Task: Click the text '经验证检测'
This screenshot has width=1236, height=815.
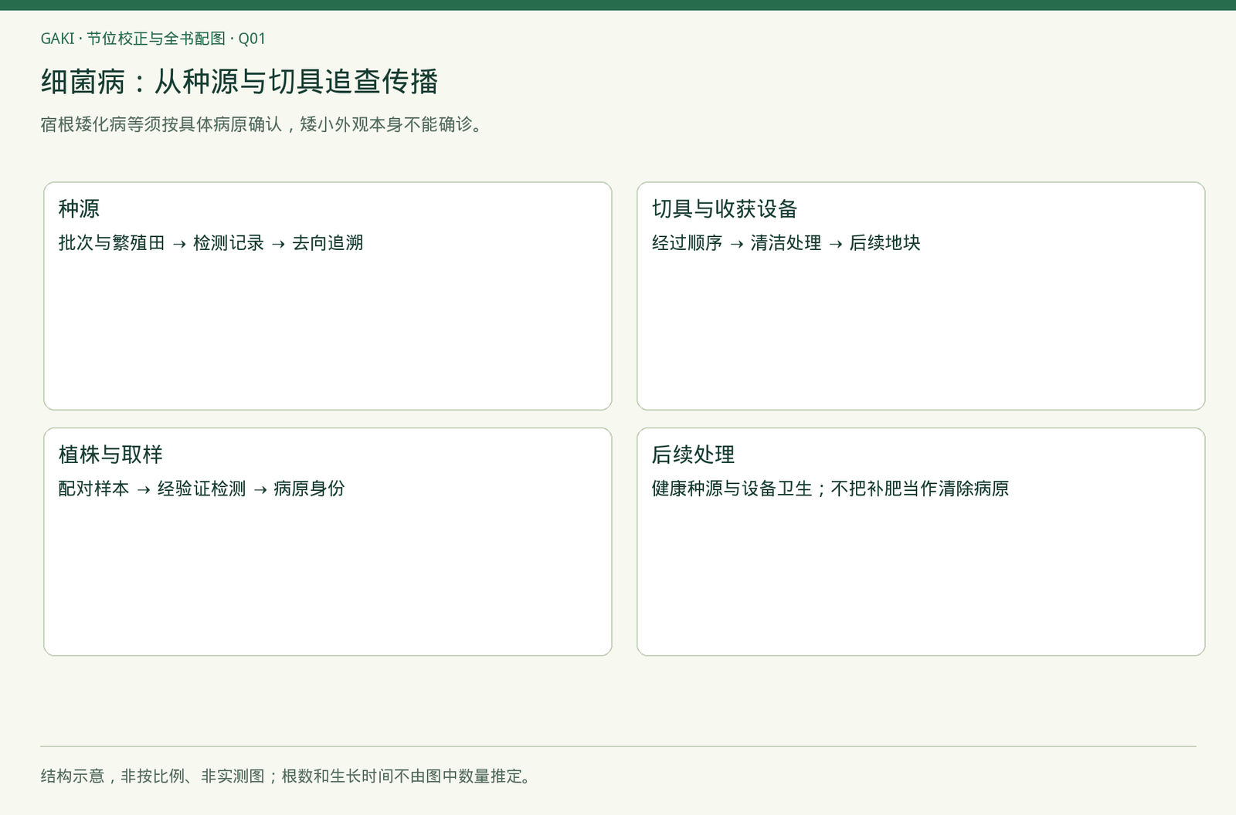Action: [x=202, y=489]
